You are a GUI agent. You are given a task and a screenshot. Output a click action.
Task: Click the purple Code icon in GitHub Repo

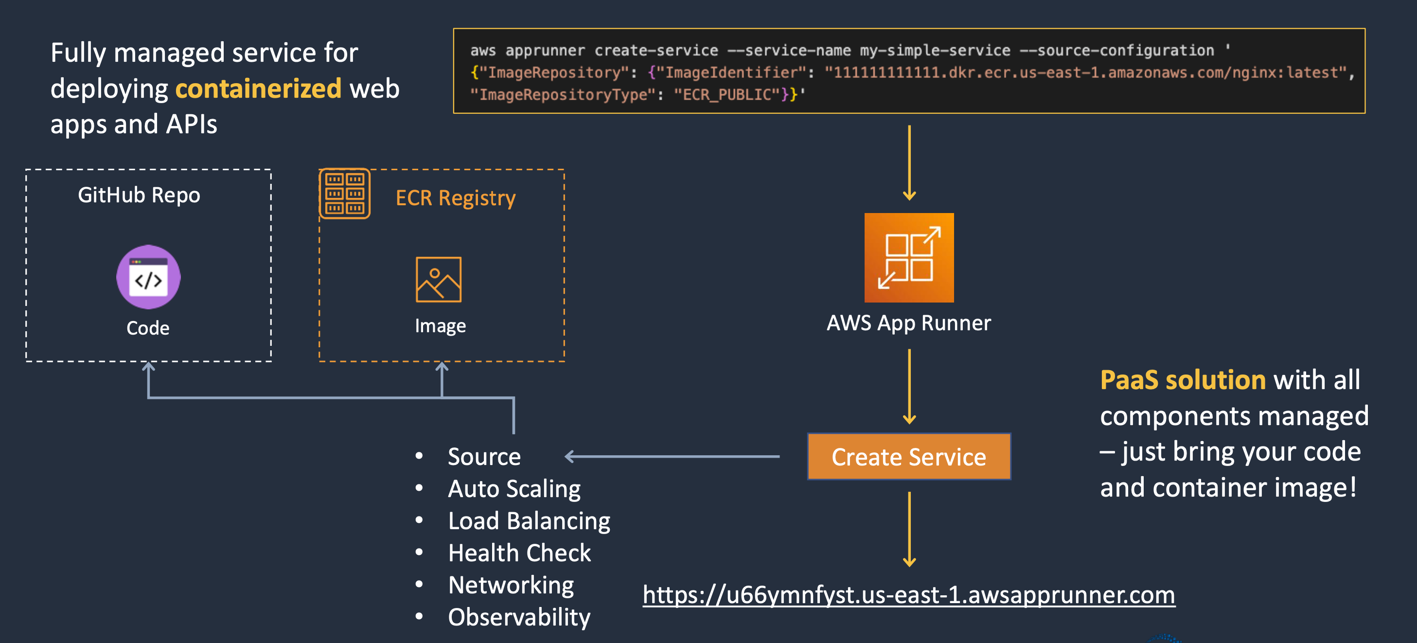point(148,277)
